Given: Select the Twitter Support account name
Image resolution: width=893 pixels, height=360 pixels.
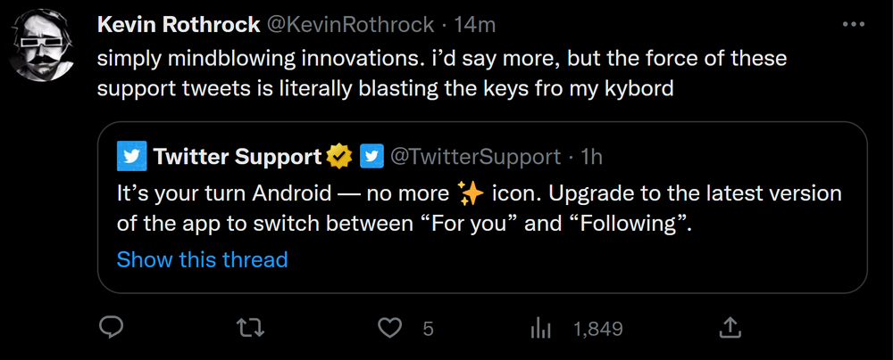Looking at the screenshot, I should 237,157.
